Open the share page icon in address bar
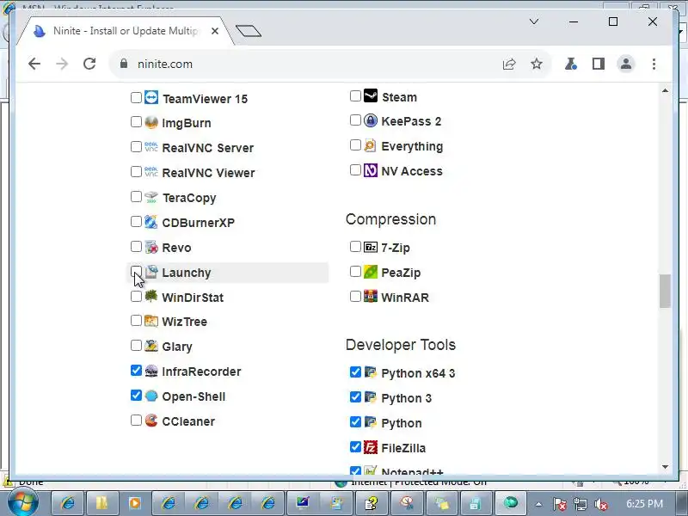Image resolution: width=688 pixels, height=516 pixels. pos(509,64)
